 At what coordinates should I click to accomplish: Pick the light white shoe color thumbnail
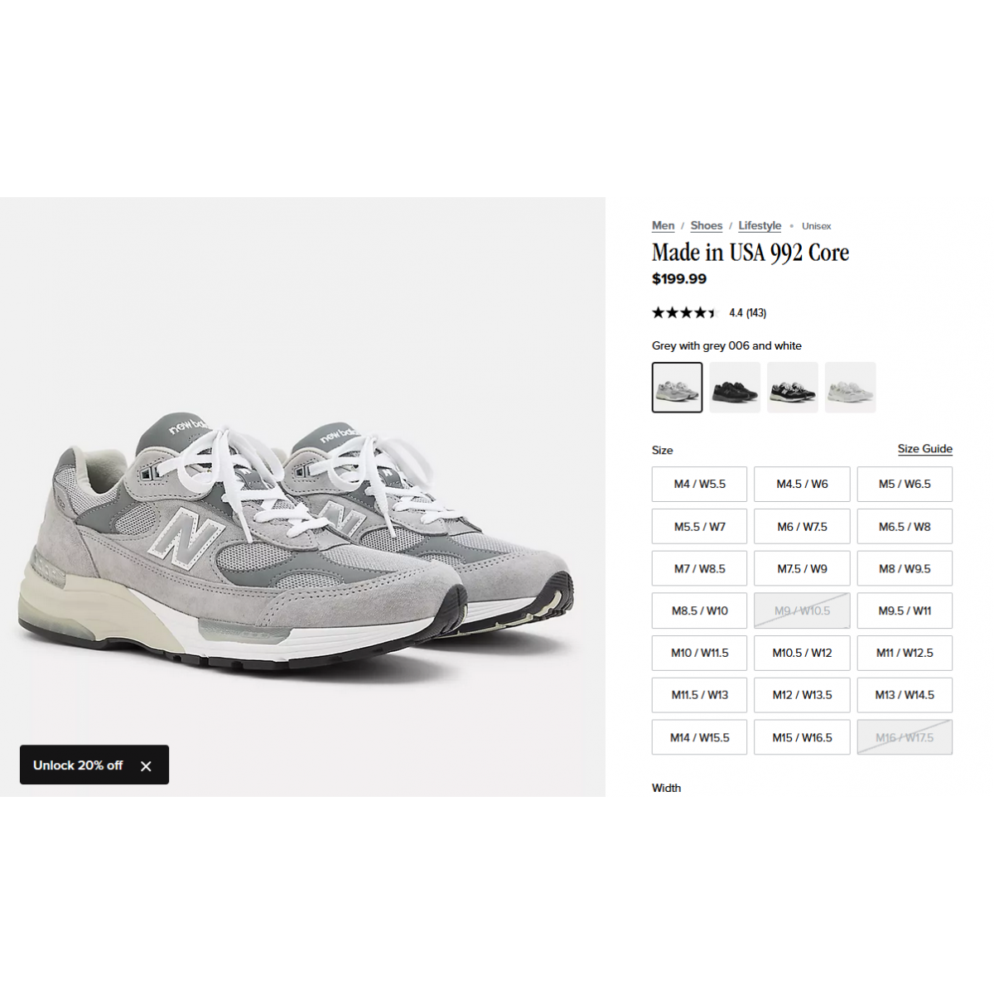851,387
